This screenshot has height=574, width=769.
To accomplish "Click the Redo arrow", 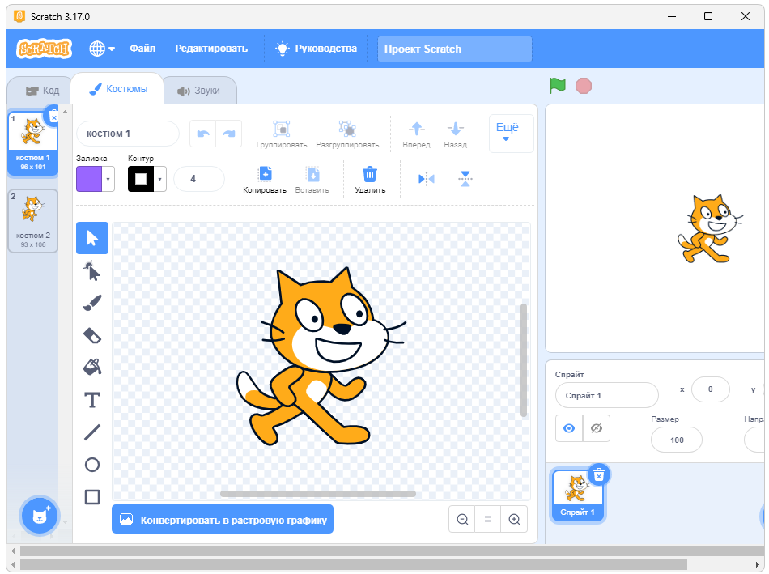I will pos(229,134).
